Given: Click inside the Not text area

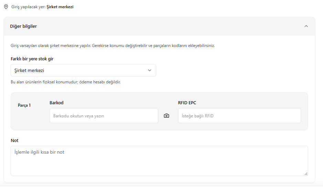Looking at the screenshot, I should (x=159, y=161).
